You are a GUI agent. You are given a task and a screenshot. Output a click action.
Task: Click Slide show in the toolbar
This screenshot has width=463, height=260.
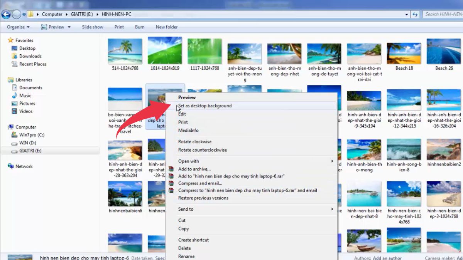(93, 27)
